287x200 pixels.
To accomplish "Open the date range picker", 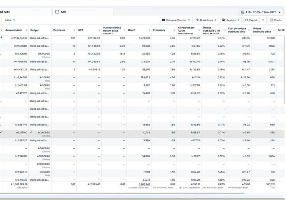I will pyautogui.click(x=261, y=12).
